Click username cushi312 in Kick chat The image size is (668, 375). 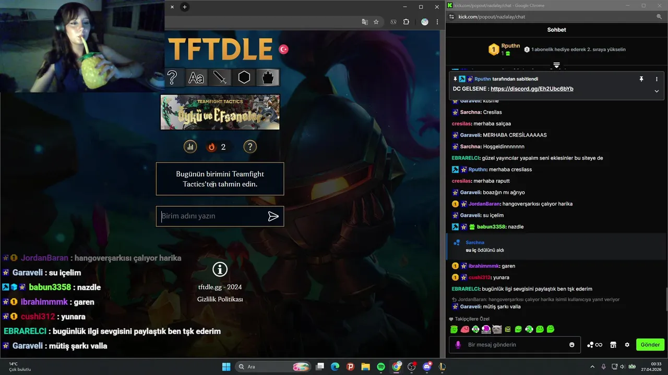click(x=480, y=277)
